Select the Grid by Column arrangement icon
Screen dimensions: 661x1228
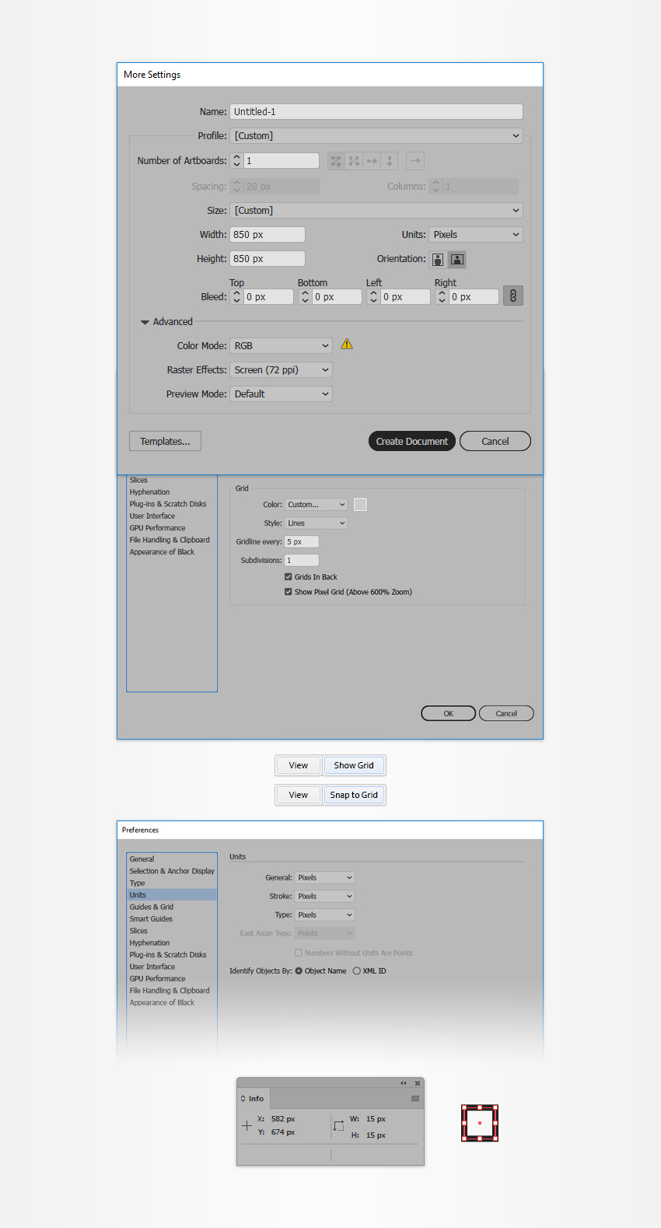(354, 161)
